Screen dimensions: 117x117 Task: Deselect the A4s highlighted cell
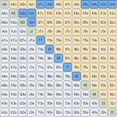[x=94, y=4]
